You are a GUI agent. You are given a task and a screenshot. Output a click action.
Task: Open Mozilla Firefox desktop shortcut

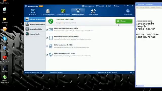(5, 2)
